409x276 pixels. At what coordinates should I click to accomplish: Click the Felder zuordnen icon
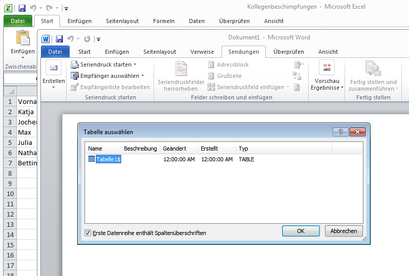(297, 76)
